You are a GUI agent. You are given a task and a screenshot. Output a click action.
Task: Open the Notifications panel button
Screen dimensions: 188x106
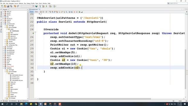click(x=13, y=101)
